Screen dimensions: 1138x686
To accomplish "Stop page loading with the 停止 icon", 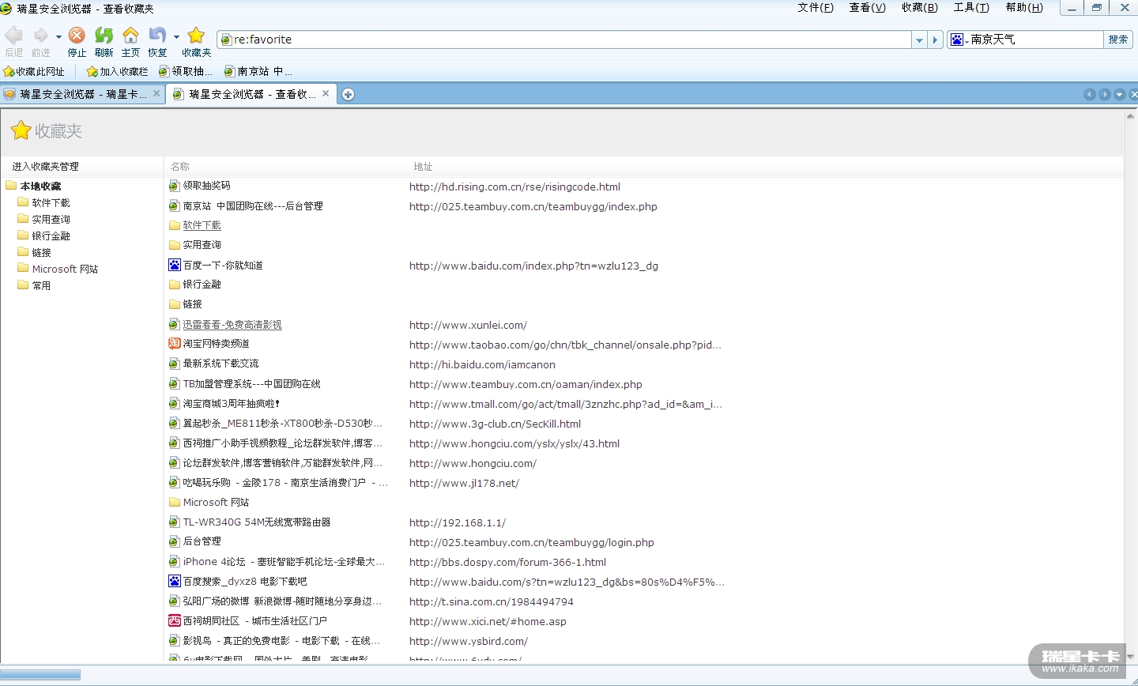I will 77,36.
